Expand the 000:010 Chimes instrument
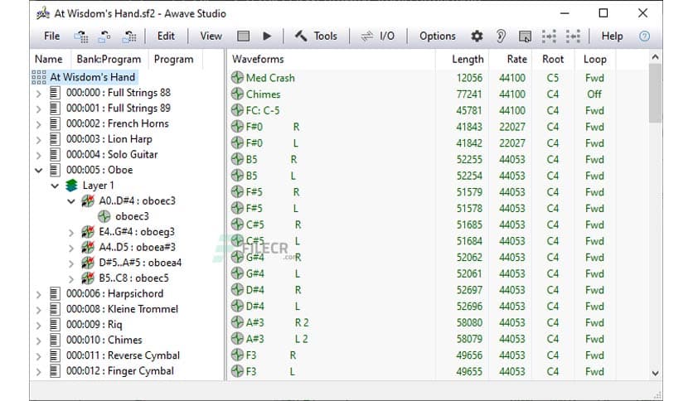693x401 pixels. point(39,341)
